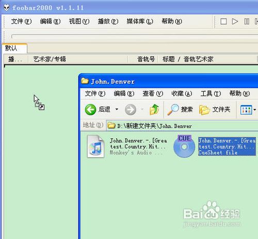Sort by 标题 / 音轨艺术家 column header
The image size is (258, 239).
208,59
